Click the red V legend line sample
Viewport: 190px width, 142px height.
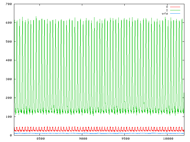click(x=175, y=7)
